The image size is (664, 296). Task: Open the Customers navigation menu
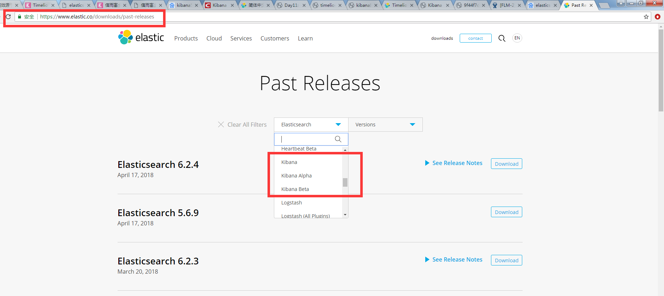coord(275,38)
